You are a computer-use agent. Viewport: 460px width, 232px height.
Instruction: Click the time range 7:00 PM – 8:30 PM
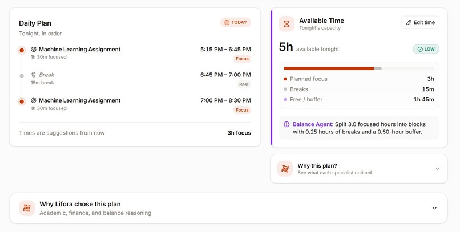click(x=225, y=100)
